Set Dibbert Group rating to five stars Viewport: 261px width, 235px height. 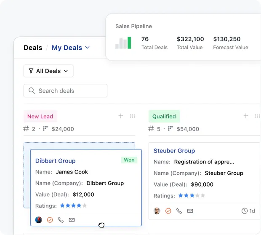point(85,206)
